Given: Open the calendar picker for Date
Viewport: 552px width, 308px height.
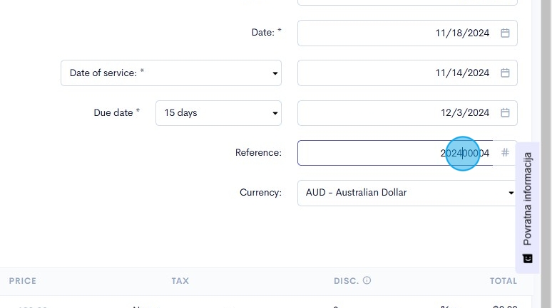Looking at the screenshot, I should (x=505, y=33).
